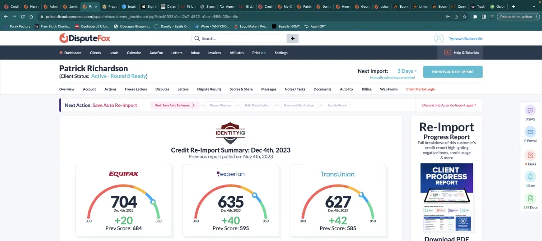Reload the page
Image resolution: width=542 pixels, height=241 pixels.
(23, 16)
